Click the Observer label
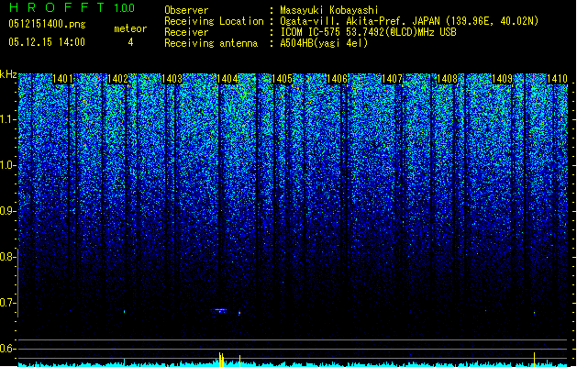Image resolution: width=577 pixels, height=367 pixels. pyautogui.click(x=186, y=10)
